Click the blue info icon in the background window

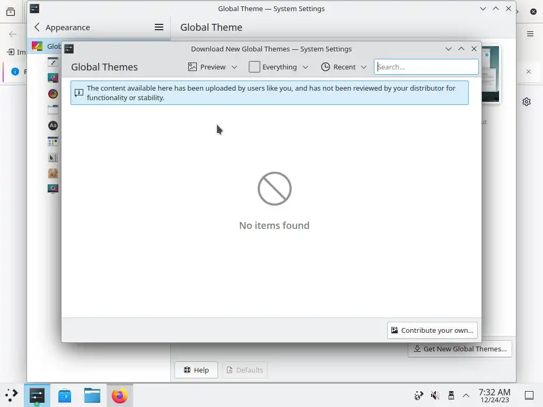pos(15,72)
